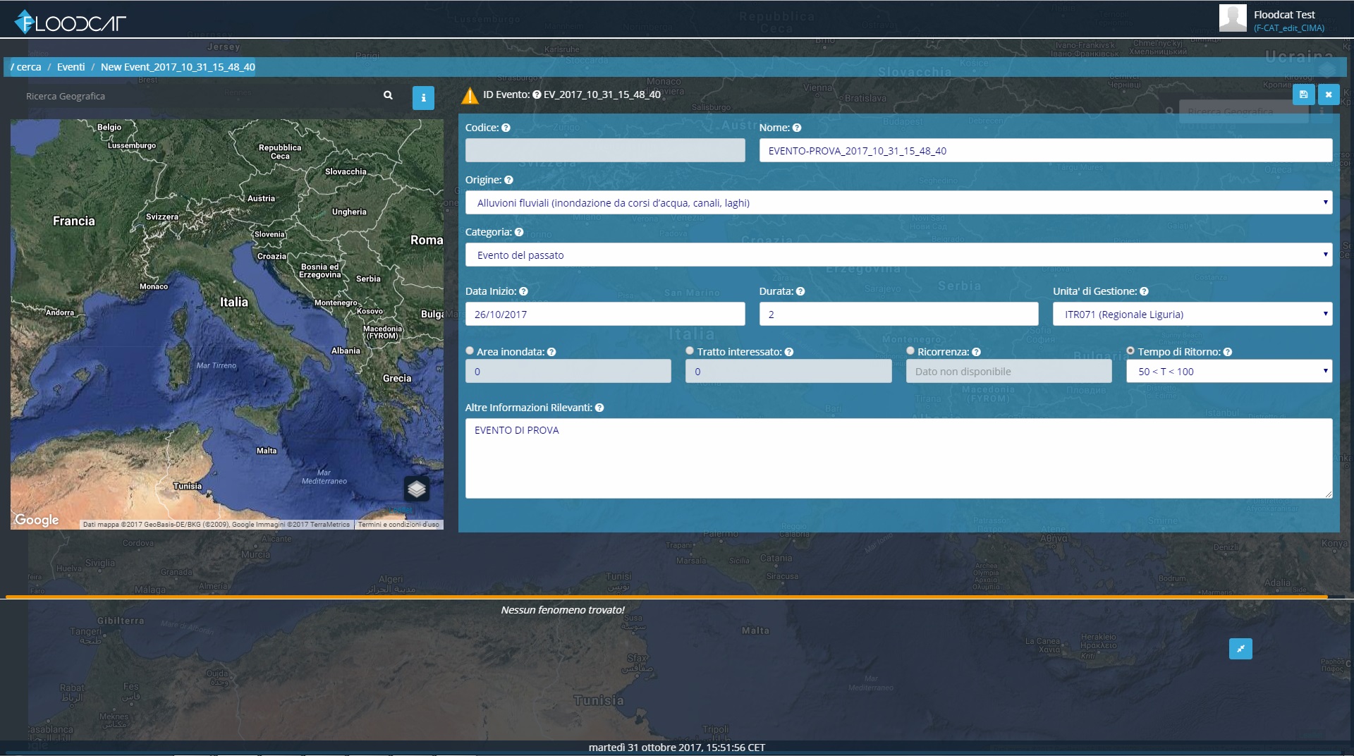Click the Floodcat Test user avatar
1354x756 pixels.
point(1233,18)
